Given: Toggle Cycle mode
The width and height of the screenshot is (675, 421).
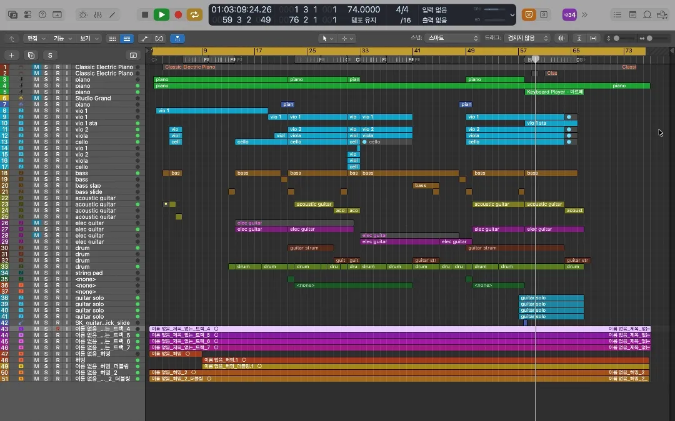Looking at the screenshot, I should [194, 14].
